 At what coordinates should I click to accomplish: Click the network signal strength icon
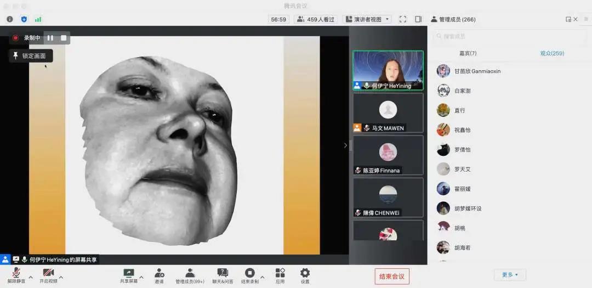coord(38,19)
